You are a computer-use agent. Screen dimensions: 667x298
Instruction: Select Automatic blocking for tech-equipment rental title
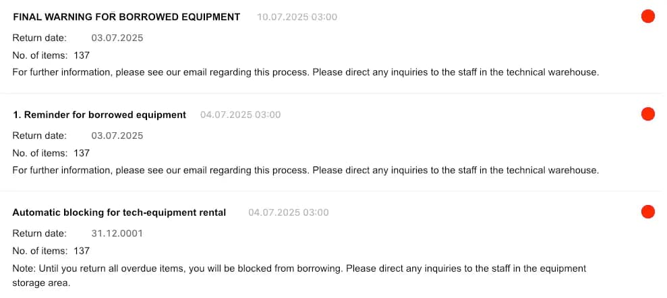[119, 212]
